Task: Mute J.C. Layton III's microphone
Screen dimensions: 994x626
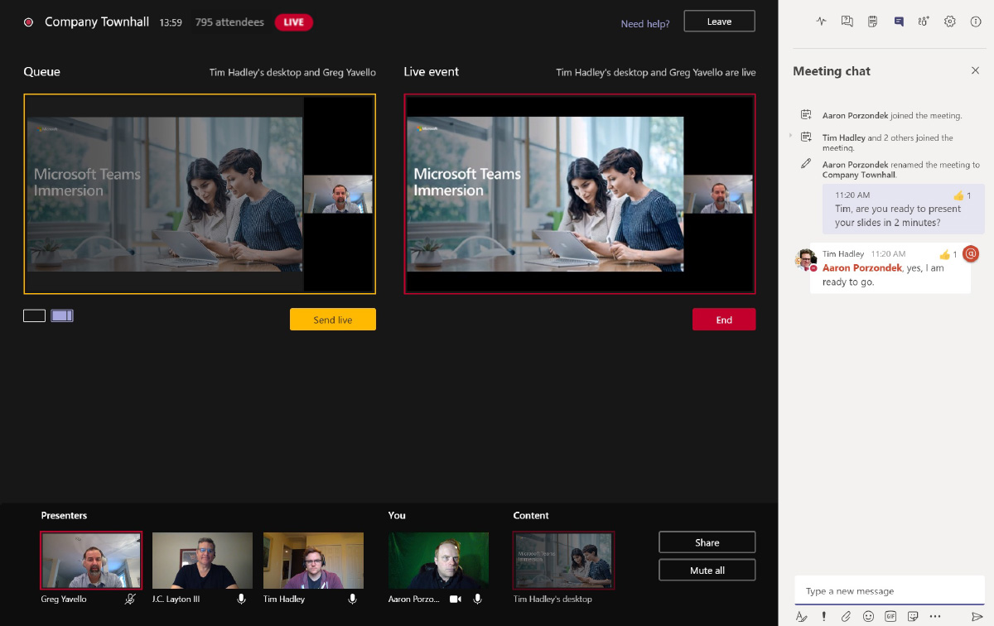Action: pyautogui.click(x=241, y=599)
